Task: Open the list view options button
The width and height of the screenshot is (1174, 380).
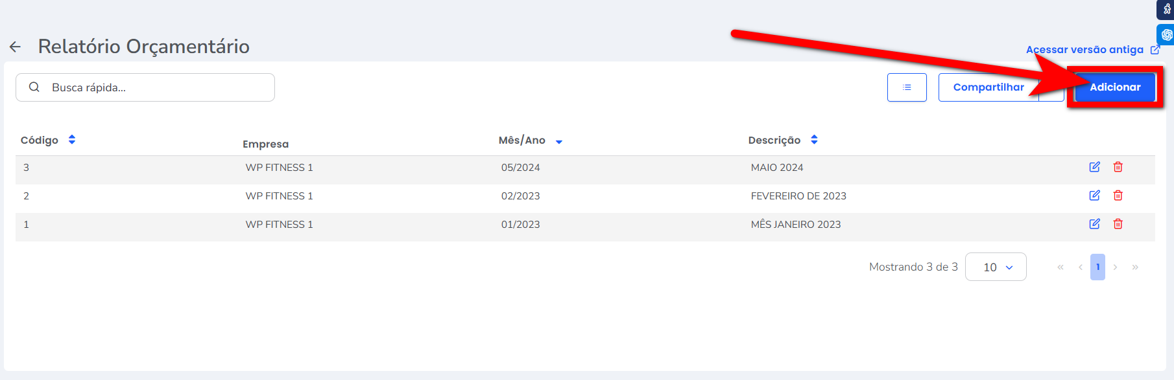Action: 906,87
